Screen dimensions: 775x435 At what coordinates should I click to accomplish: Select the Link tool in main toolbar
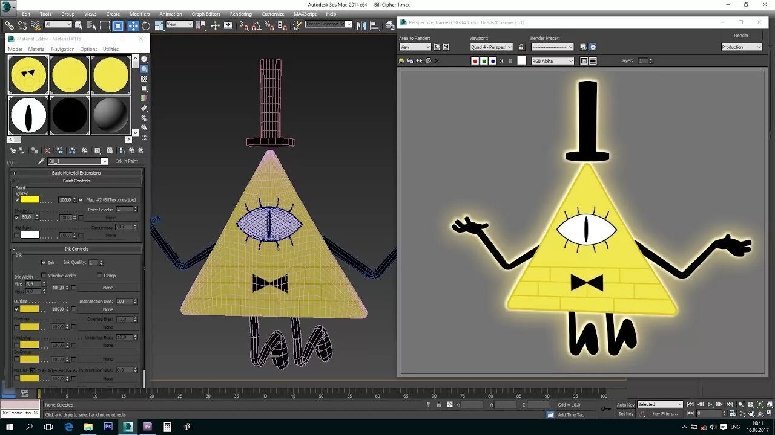(x=9, y=25)
